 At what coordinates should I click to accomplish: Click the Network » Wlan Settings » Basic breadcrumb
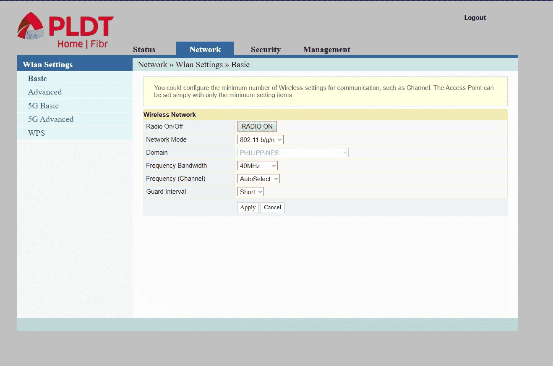click(194, 65)
